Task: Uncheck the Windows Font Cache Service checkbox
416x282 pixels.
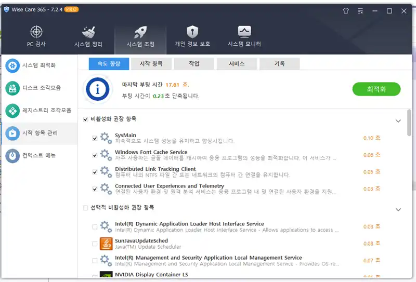Action: [95, 155]
